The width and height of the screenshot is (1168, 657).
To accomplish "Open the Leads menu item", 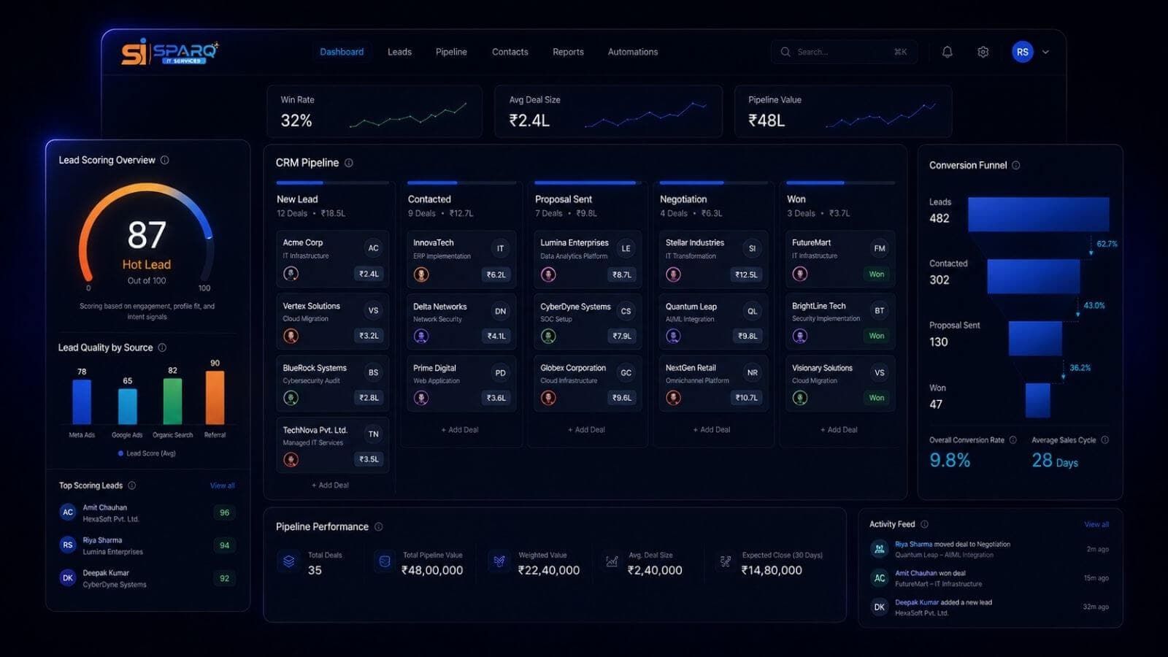I will 399,52.
